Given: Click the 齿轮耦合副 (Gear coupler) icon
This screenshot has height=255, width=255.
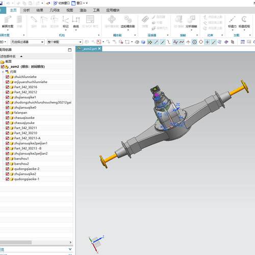Looking at the screenshot, I should point(128,21).
